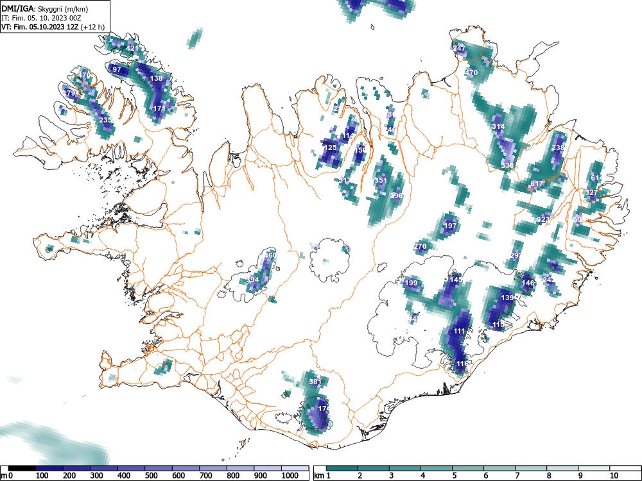Click the map value 138
This screenshot has height=481, width=642.
[157, 78]
